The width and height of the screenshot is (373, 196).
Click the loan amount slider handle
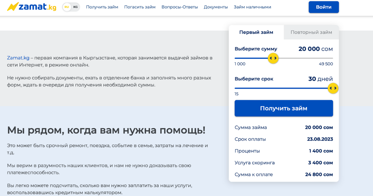tap(273, 58)
